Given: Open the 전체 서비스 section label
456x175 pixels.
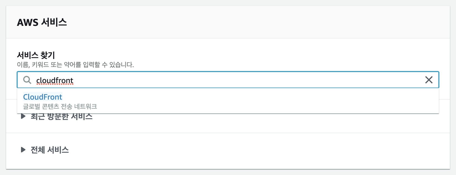Looking at the screenshot, I should point(50,150).
